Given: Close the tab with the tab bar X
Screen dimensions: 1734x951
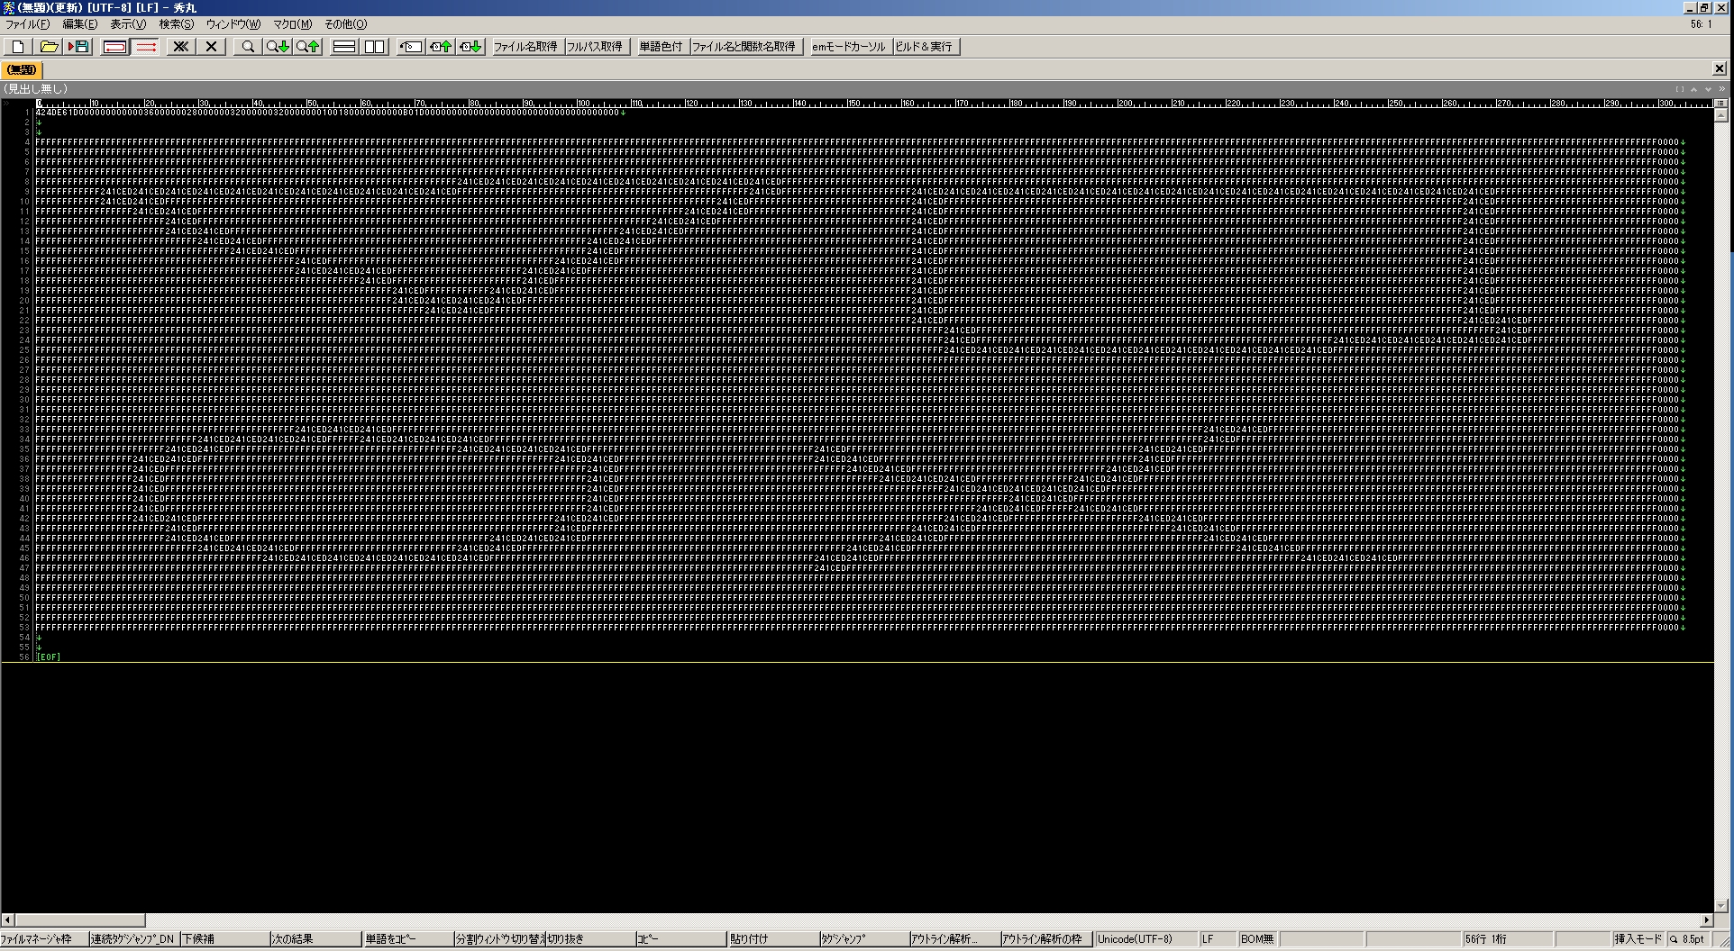Looking at the screenshot, I should point(1719,68).
